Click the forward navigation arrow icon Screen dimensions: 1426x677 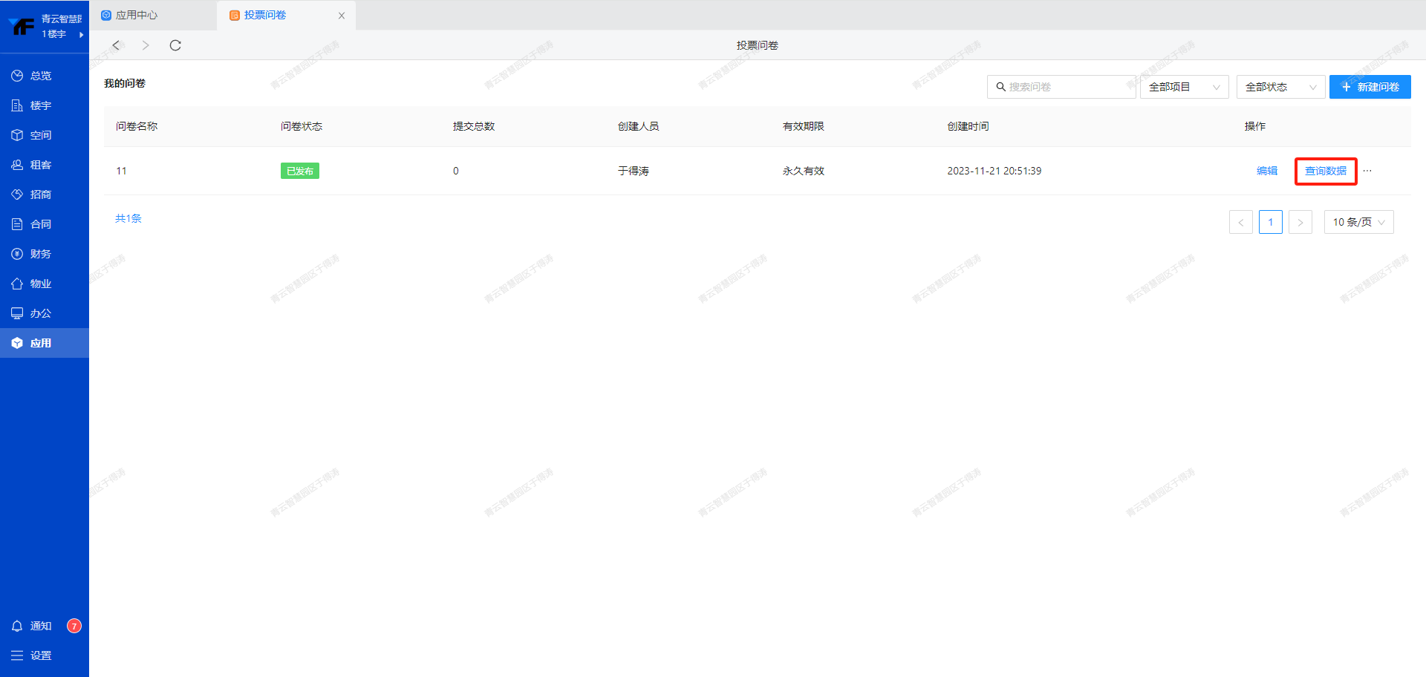[x=146, y=45]
